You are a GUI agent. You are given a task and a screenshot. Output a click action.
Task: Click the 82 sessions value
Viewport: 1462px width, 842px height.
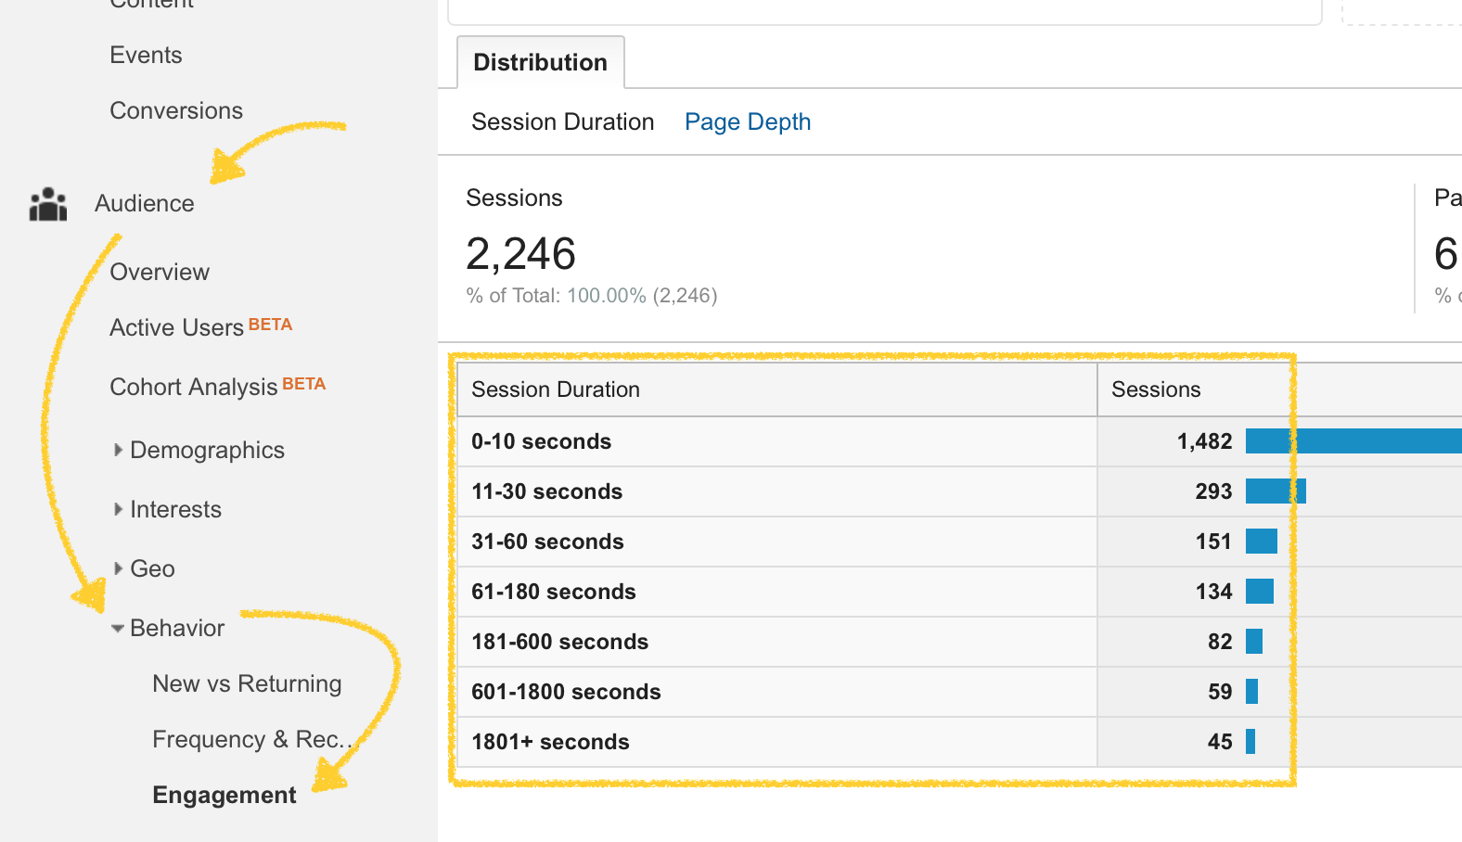[1220, 642]
